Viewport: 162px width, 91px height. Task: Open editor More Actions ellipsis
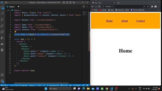click(x=87, y=7)
